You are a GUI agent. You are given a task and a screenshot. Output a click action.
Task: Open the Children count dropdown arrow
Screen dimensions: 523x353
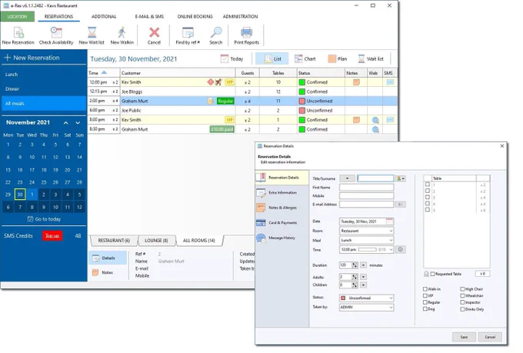[x=363, y=285]
